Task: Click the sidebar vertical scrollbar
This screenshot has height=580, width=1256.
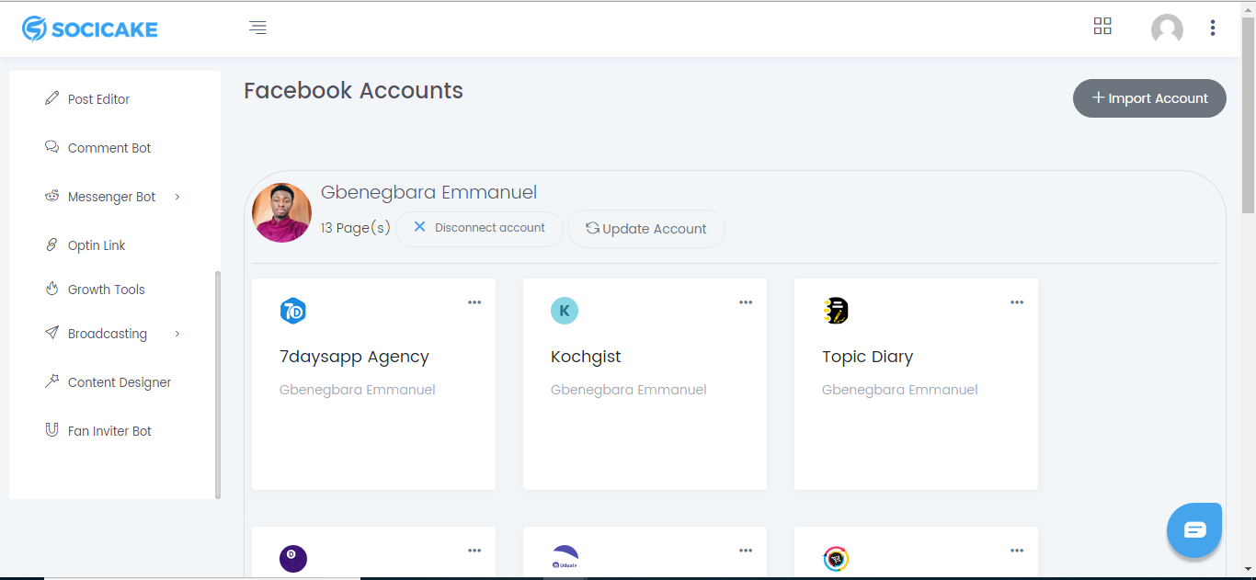Action: 218,384
